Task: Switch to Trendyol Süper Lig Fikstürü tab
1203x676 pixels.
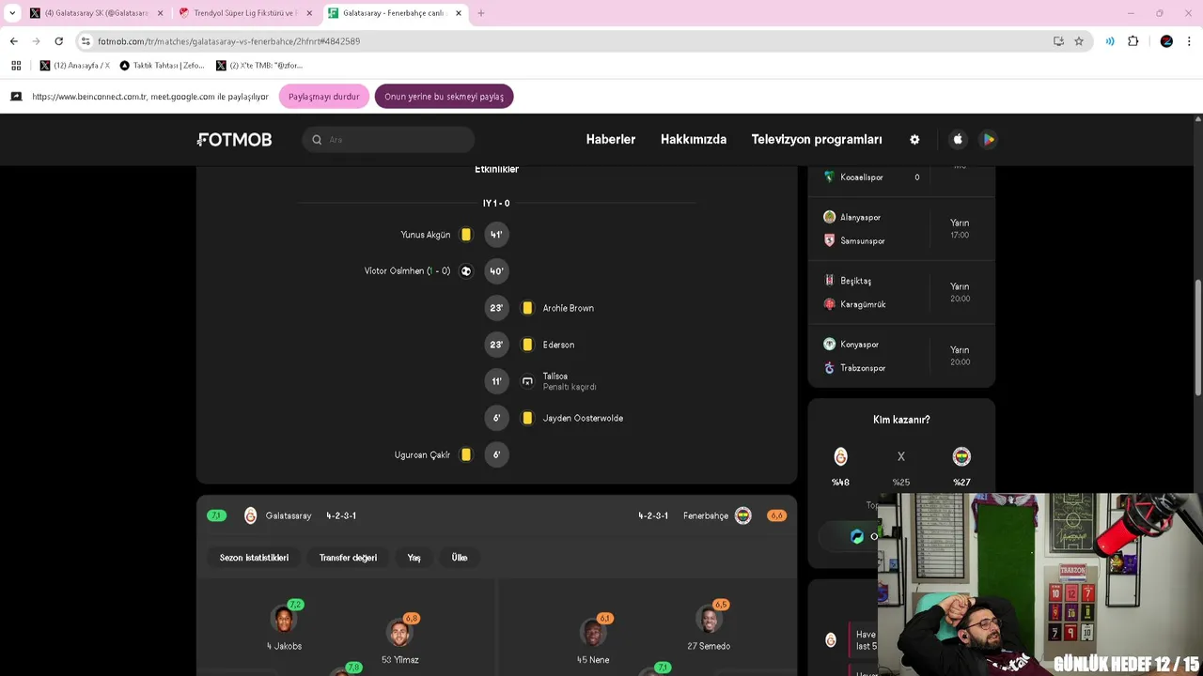Action: [x=244, y=13]
